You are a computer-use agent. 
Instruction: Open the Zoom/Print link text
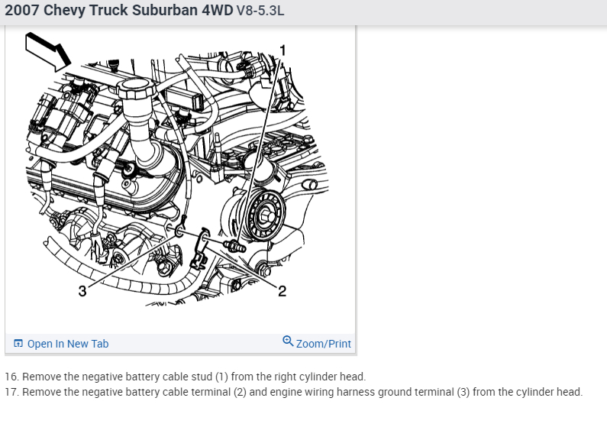tap(323, 344)
